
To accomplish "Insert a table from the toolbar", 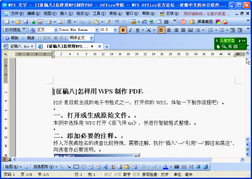I will 159,22.
